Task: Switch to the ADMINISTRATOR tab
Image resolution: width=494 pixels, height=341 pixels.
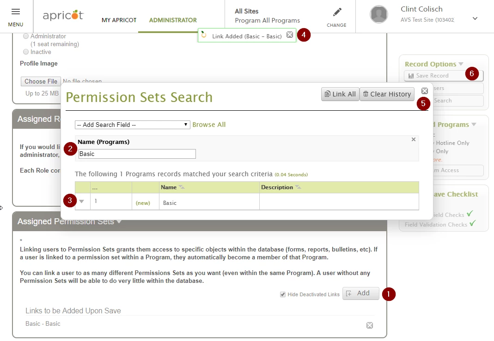Action: (x=173, y=20)
